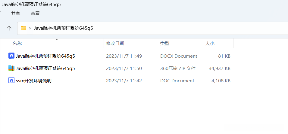Screen dimensions: 288x134
Task: Click the DOC Document type cell
Action: 177,81
